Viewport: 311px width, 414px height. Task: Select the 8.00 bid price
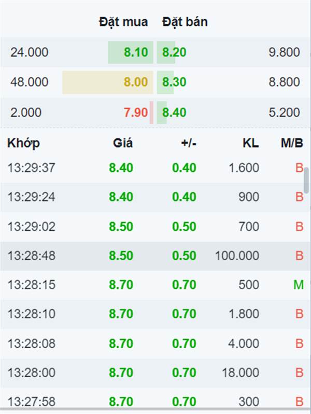tap(136, 82)
